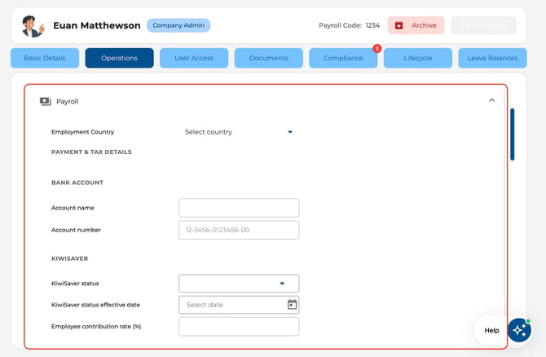This screenshot has height=357, width=546.
Task: Open the calendar picker icon
Action: pyautogui.click(x=292, y=304)
